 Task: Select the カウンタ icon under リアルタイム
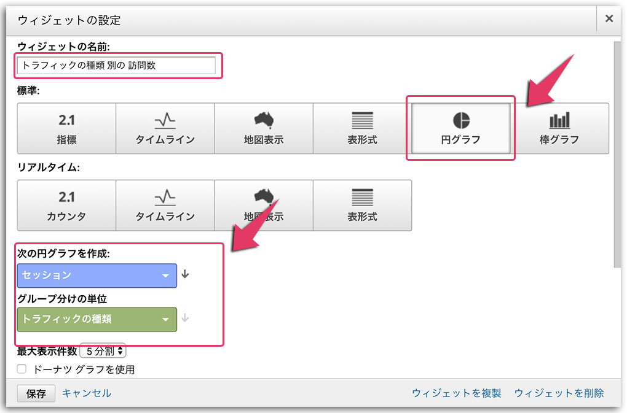pos(66,206)
